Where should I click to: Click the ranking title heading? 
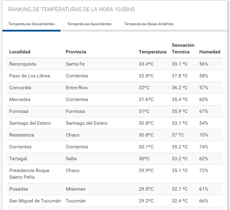pos(71,9)
